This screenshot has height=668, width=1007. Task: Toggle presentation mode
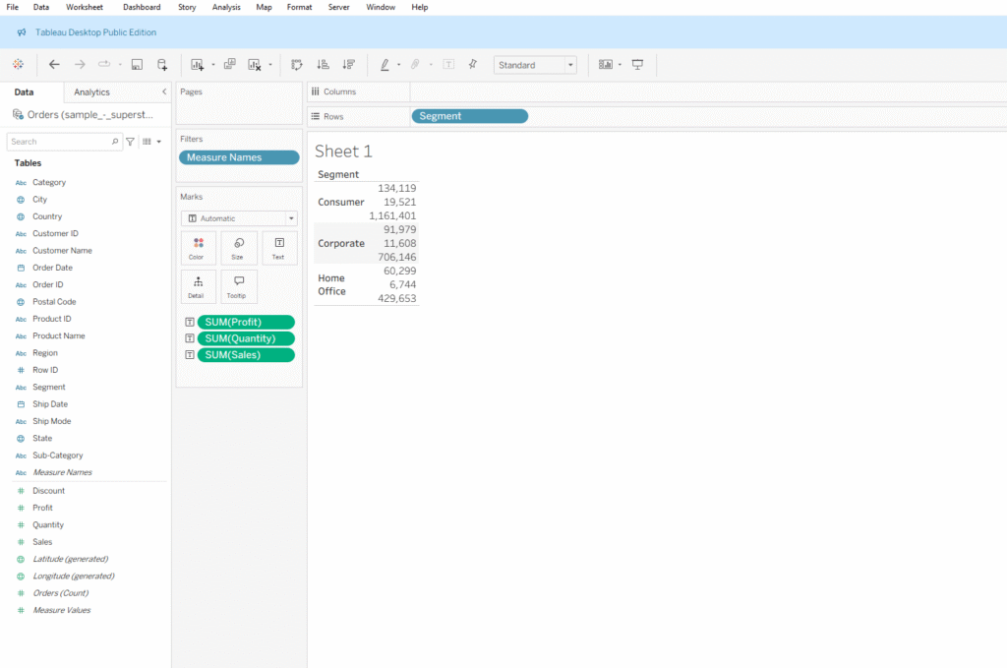coord(637,65)
